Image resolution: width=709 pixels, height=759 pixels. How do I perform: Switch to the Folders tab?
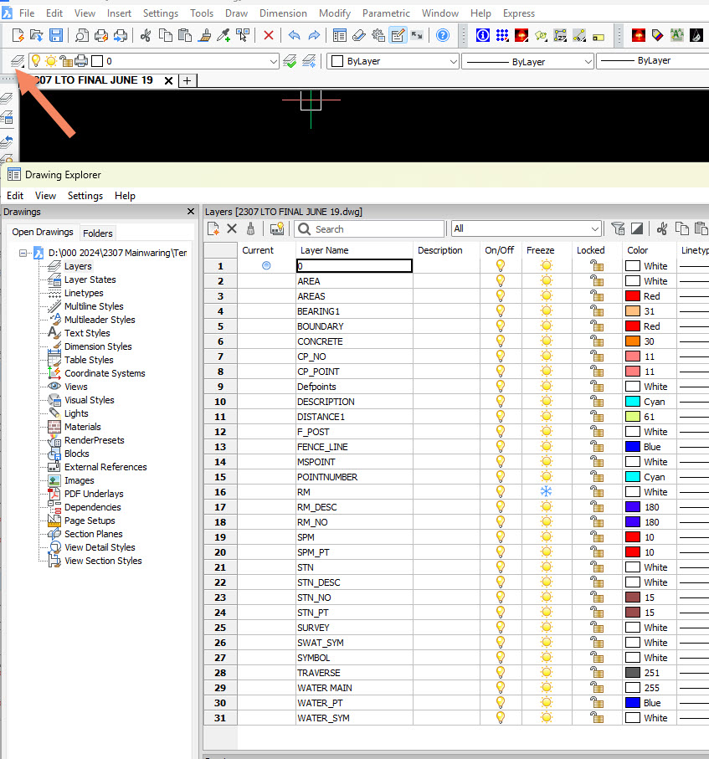tap(97, 233)
